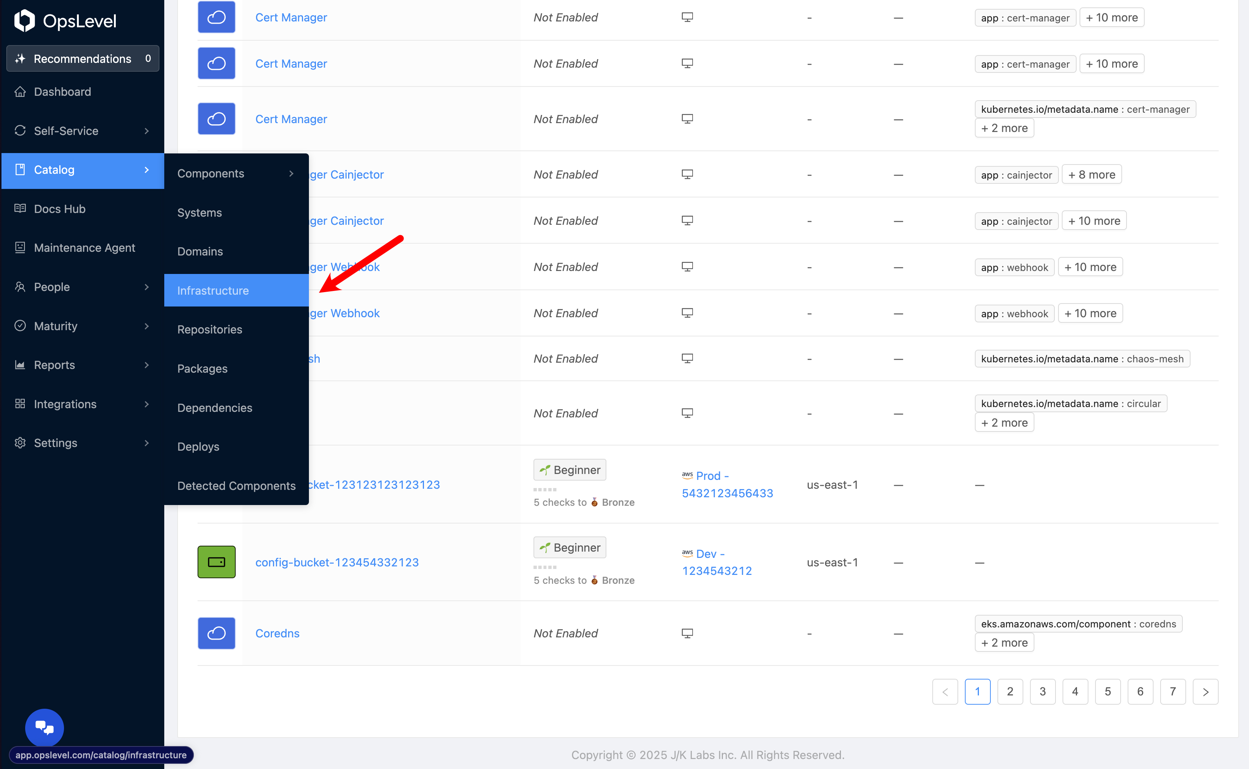Click the Recommendations sparkle icon
Viewport: 1249px width, 769px height.
point(20,59)
